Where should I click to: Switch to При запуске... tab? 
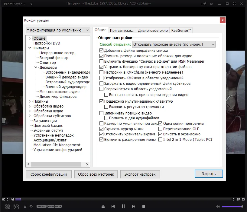click(122, 31)
